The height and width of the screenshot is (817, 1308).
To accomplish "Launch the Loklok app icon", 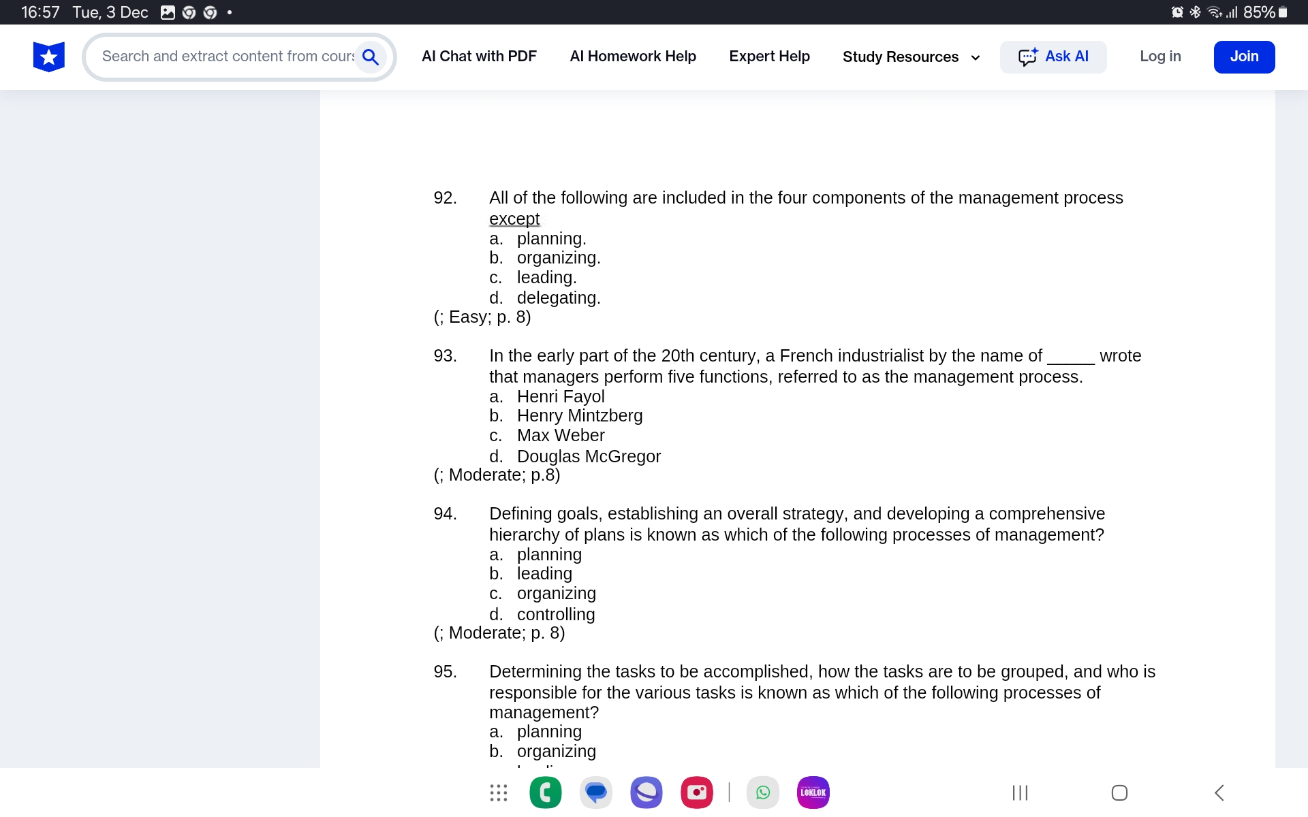I will 813,792.
